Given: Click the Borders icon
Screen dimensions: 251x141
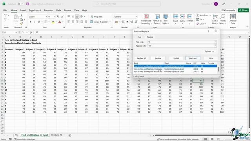Looking at the screenshot, I should point(46,22).
